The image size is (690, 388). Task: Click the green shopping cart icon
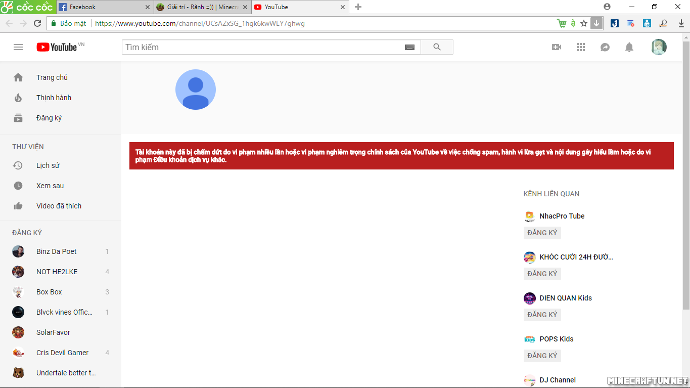pyautogui.click(x=562, y=23)
